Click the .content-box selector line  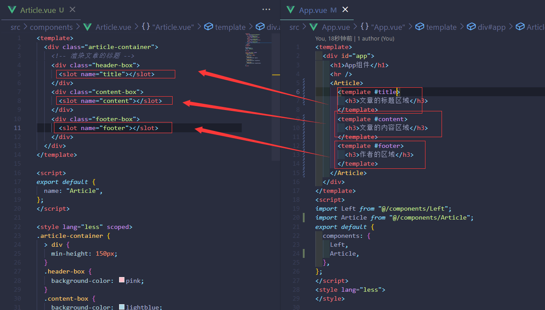click(70, 298)
